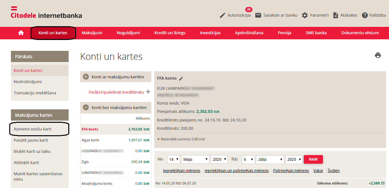Open the Investīcijas menu
This screenshot has height=188, width=389.
[210, 33]
